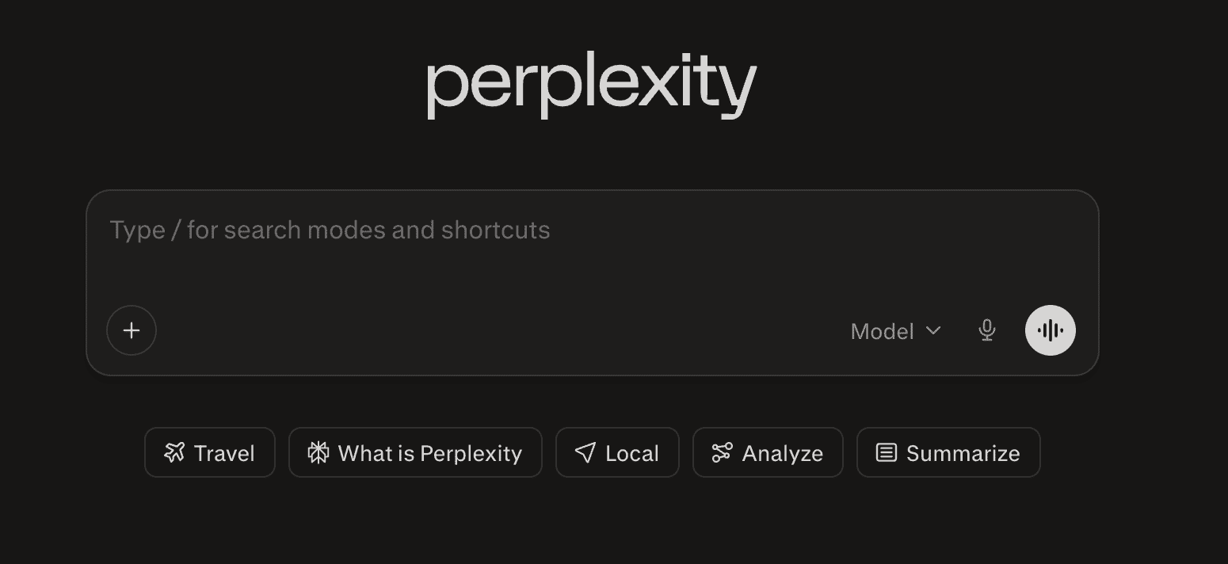Expand the chevron next to Model
This screenshot has height=564, width=1228.
933,331
